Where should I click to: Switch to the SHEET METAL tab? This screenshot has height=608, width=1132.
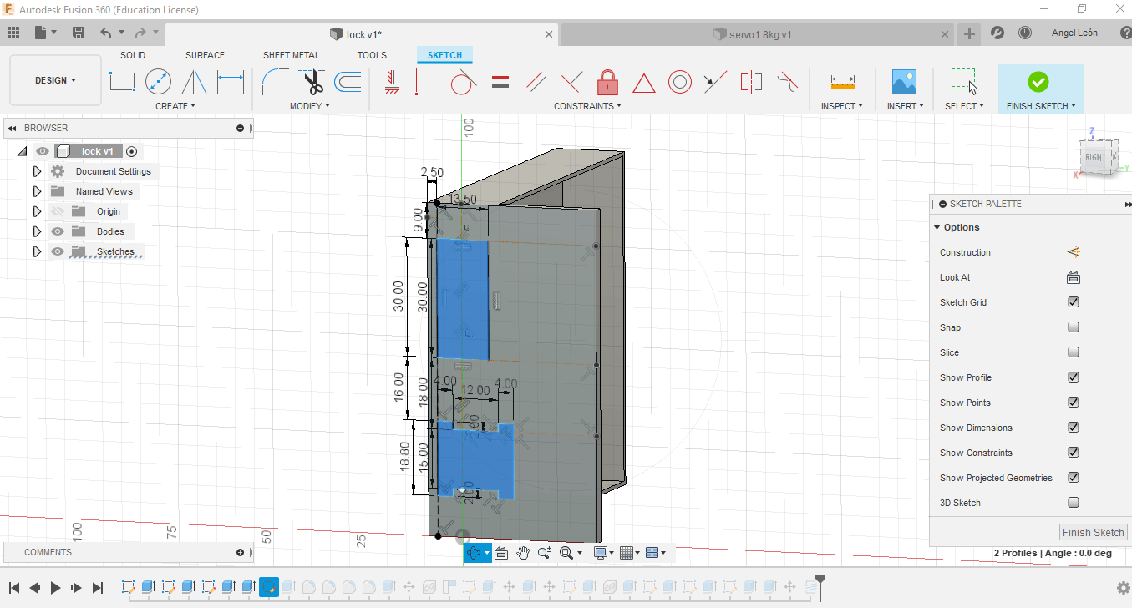tap(291, 55)
